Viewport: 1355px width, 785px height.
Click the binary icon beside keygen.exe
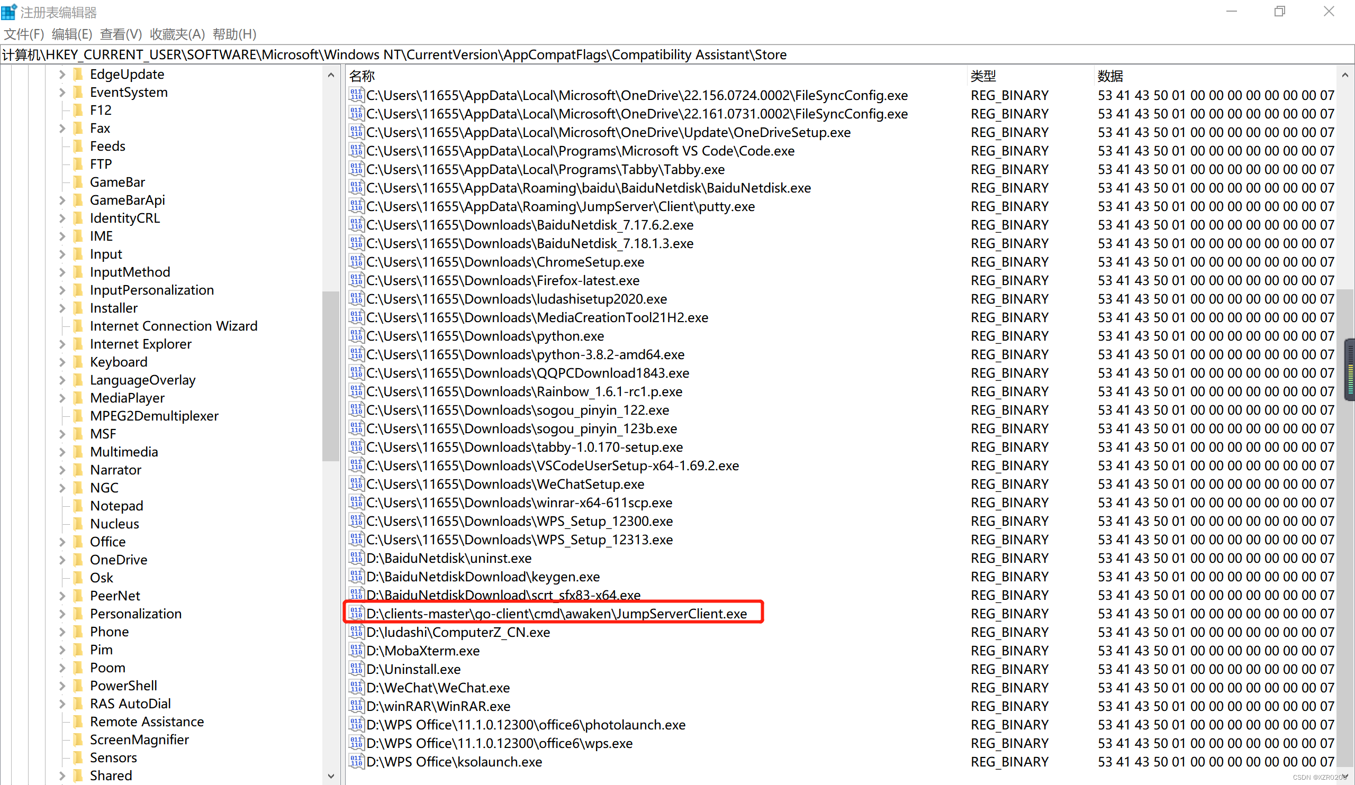click(x=356, y=577)
